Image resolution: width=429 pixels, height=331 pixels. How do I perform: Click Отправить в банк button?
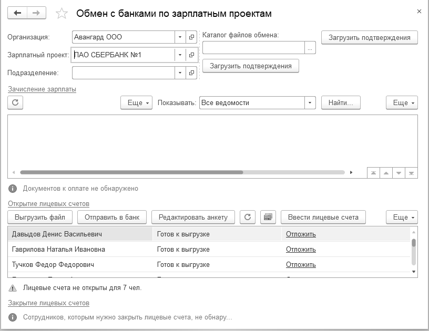[x=112, y=218]
